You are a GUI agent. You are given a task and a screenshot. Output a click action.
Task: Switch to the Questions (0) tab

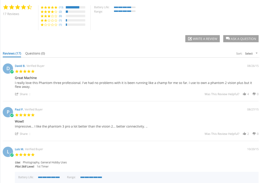(x=35, y=53)
